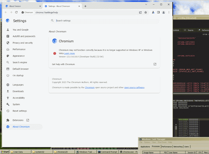Screen dimensions: 209x154
Task: Open Reset settings section
Action: click(x=20, y=111)
